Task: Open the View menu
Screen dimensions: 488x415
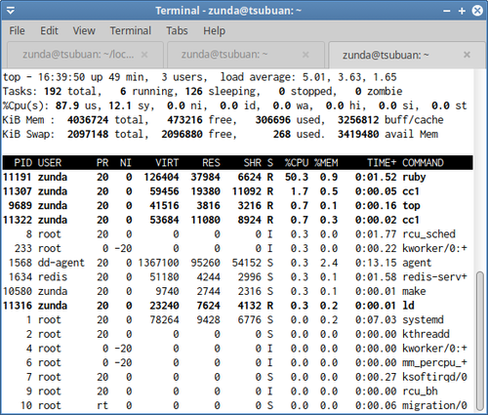Action: coord(84,30)
